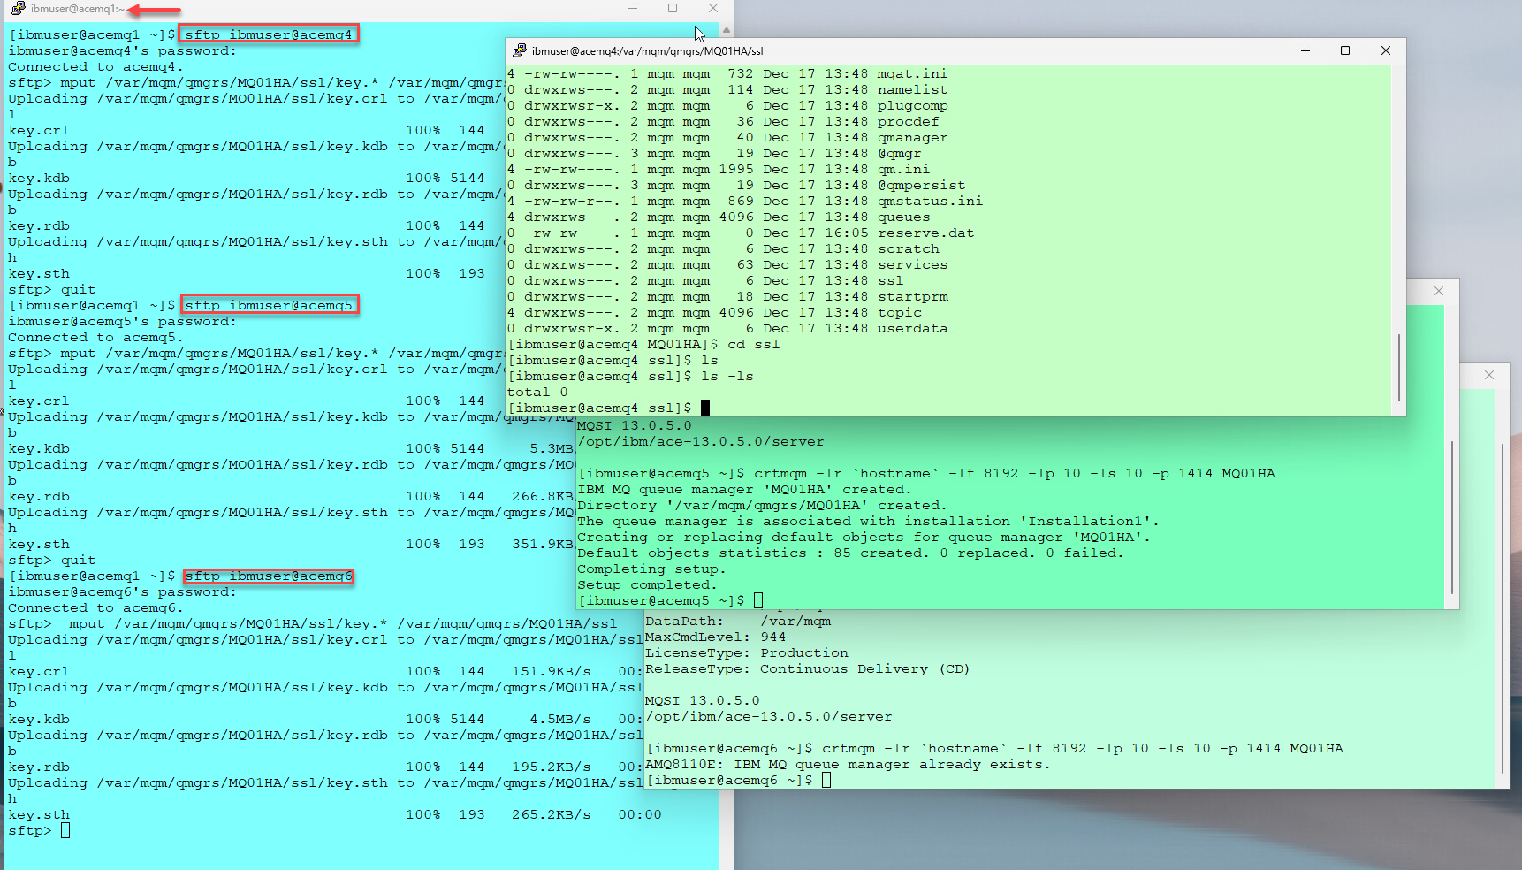Click 'sftp ibmuser@acemq4' command text
Viewport: 1522px width, 870px height.
click(x=269, y=34)
